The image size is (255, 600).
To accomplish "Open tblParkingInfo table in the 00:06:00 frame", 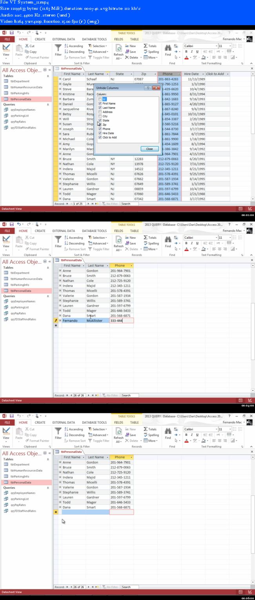I will click(20, 476).
